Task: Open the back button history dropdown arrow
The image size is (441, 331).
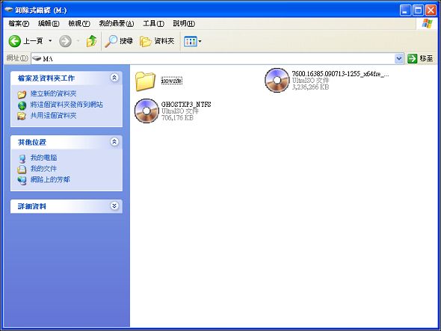Action: point(50,41)
